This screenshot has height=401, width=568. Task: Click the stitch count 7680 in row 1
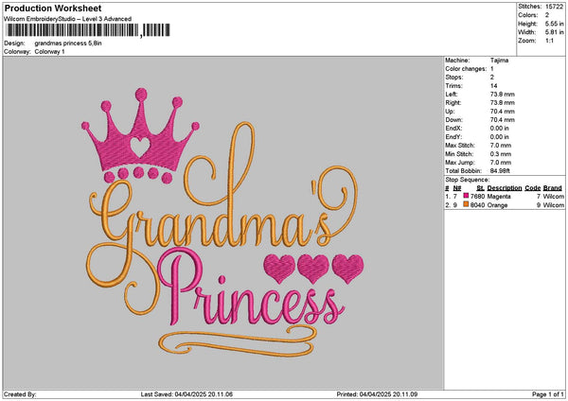(x=477, y=197)
